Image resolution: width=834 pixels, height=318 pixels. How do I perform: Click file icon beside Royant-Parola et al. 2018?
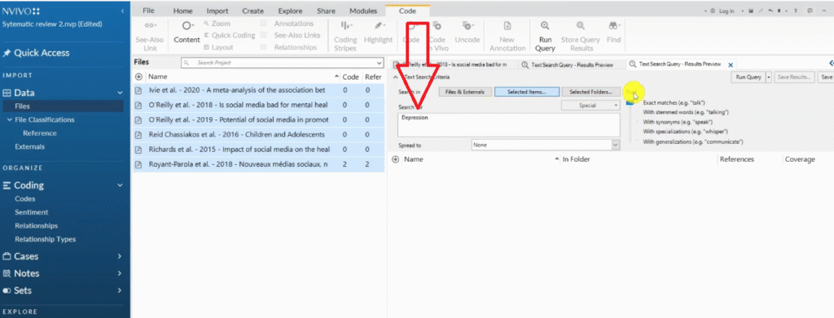coord(138,164)
